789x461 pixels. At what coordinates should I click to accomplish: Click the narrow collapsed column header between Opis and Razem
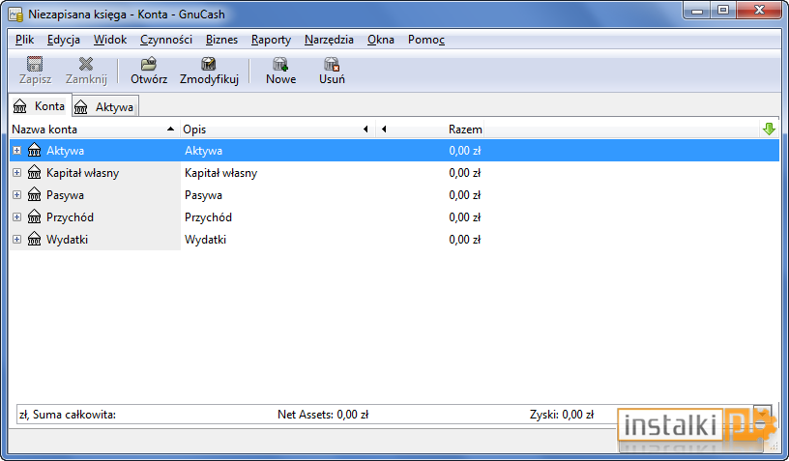(x=384, y=130)
